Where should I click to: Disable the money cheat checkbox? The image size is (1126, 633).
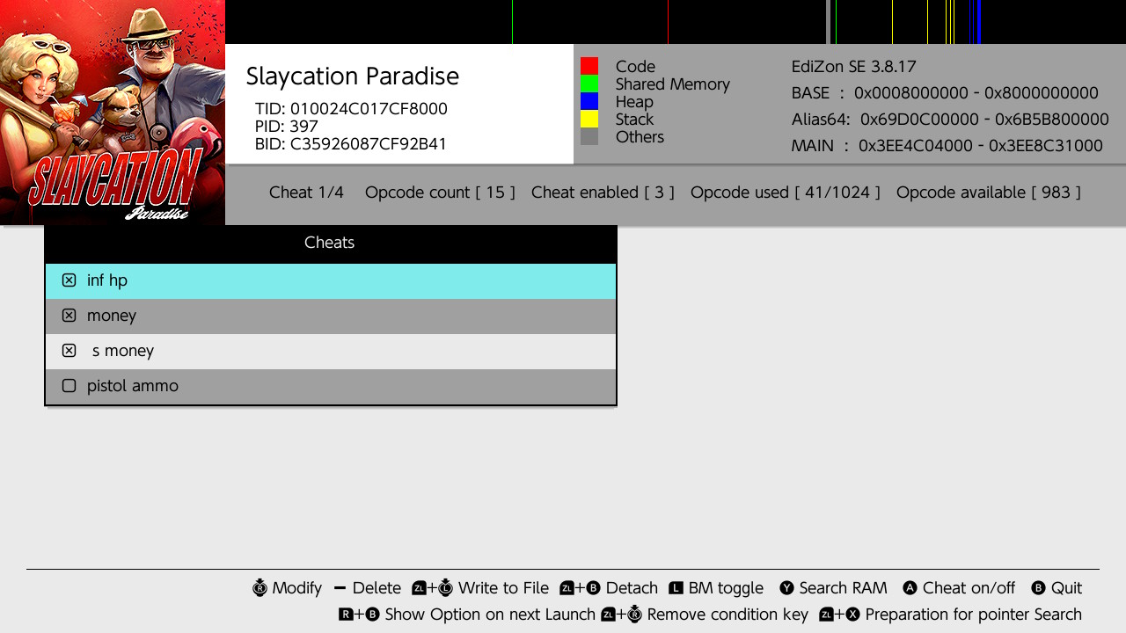click(69, 316)
